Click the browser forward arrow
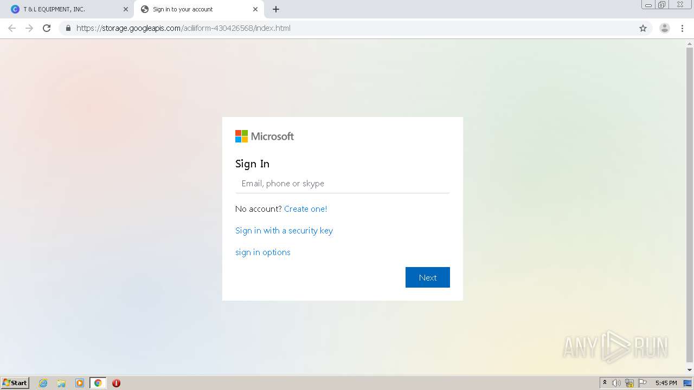694x390 pixels. (x=29, y=28)
